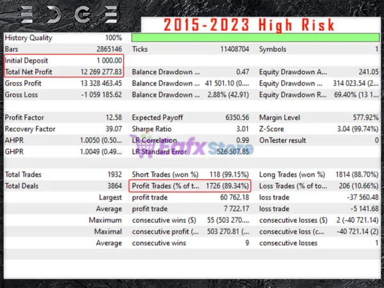Select the Ticks value 11408704
Viewport: 384px width, 288px height.
pyautogui.click(x=235, y=49)
